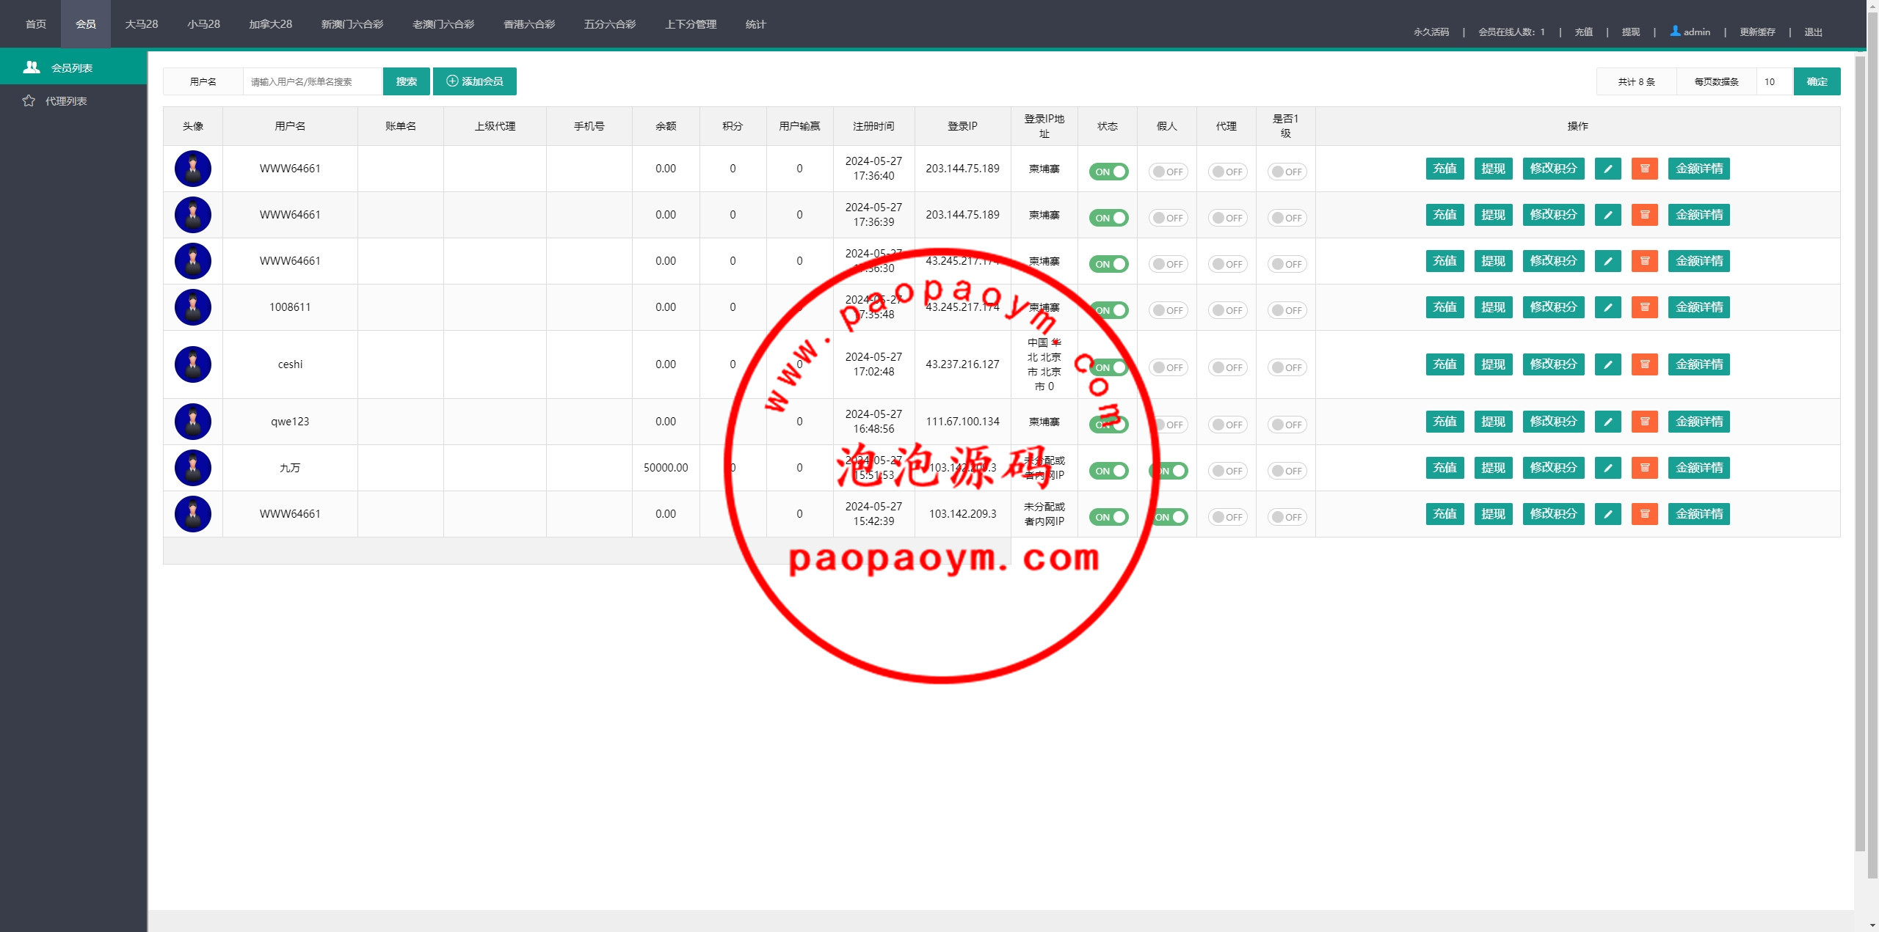The image size is (1879, 932).
Task: Open the 大马28 navigation tab
Action: [142, 24]
